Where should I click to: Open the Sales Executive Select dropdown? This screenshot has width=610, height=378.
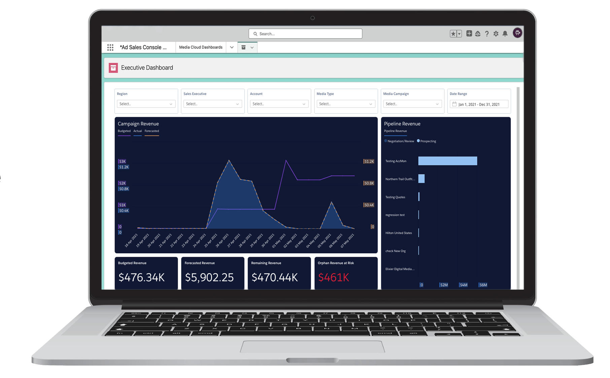tap(212, 104)
